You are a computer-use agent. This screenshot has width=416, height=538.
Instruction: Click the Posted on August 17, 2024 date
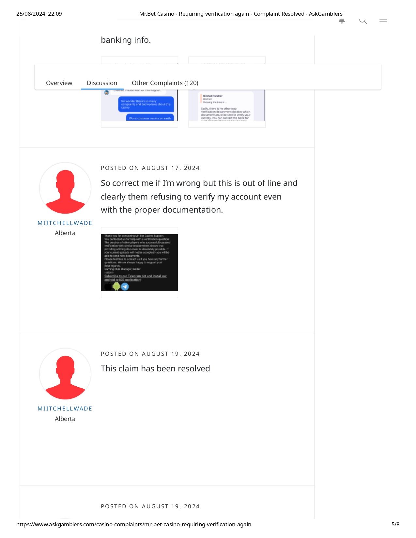click(150, 168)
